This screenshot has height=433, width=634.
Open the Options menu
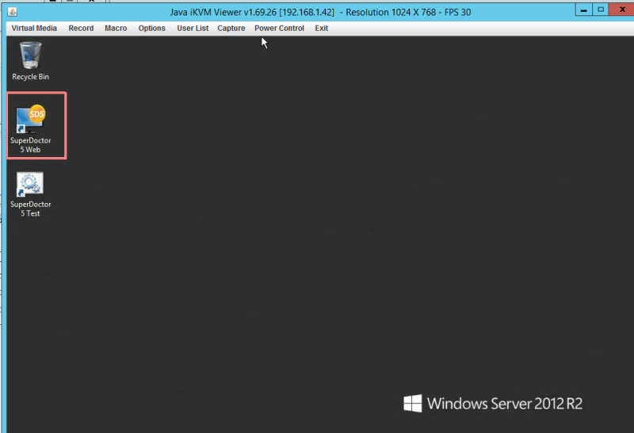point(151,29)
